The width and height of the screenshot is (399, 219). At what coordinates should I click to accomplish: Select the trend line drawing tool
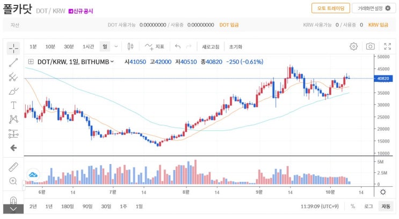13,62
